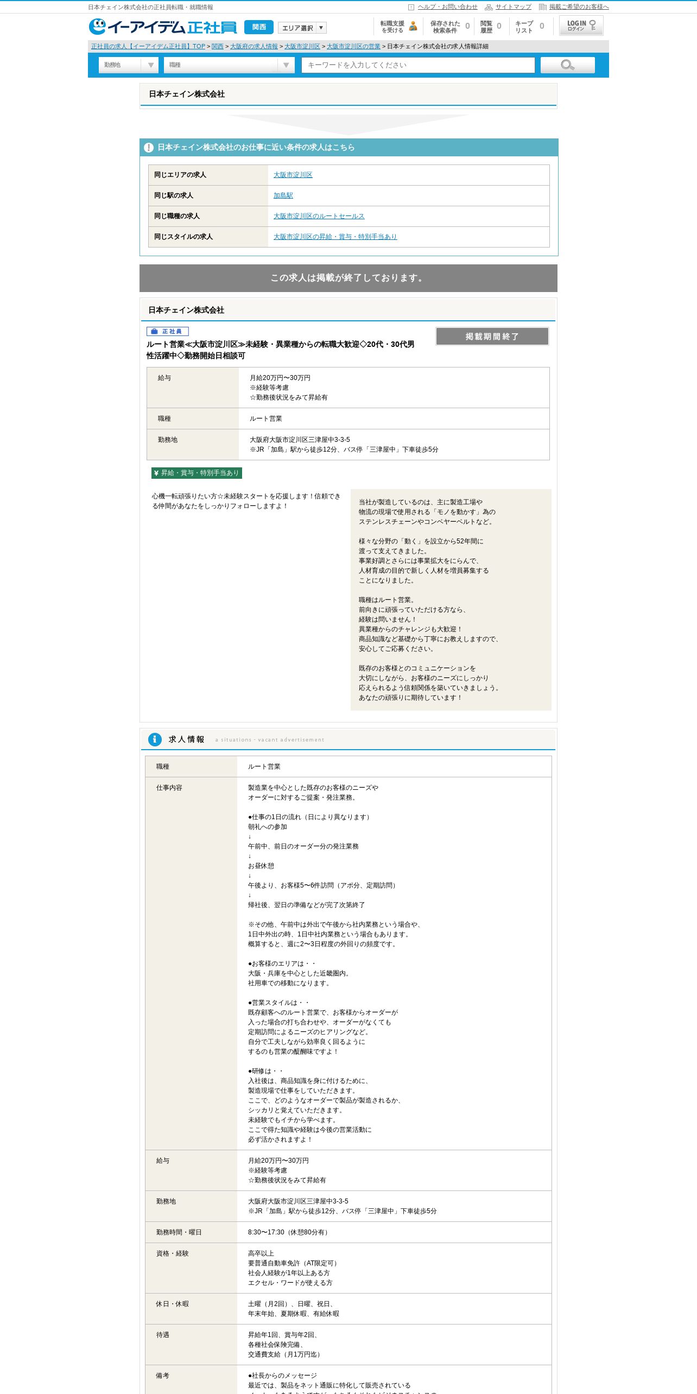The image size is (697, 1394).
Task: Open キープリスト in the header
Action: tap(529, 27)
